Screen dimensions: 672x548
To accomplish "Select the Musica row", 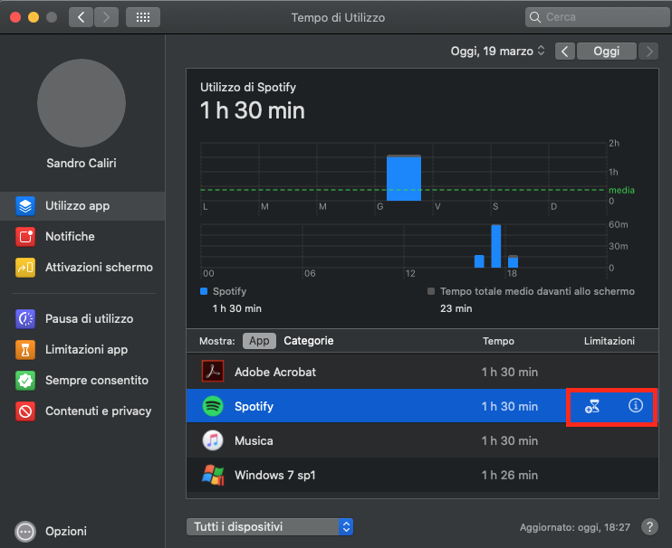I will click(x=422, y=440).
